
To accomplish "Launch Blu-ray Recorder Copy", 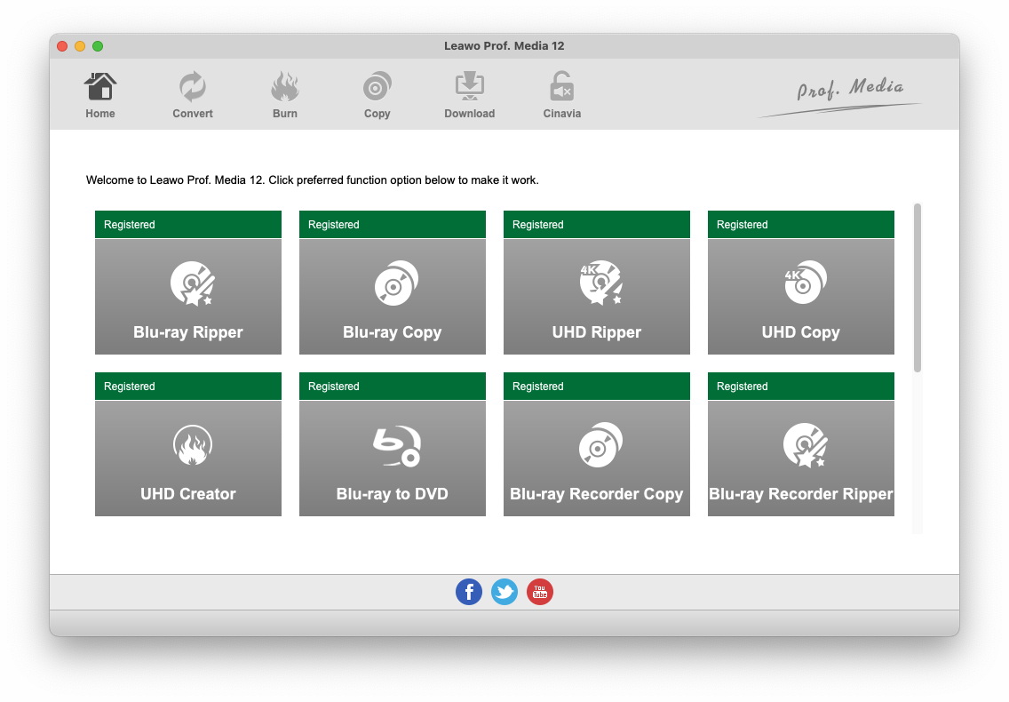I will 597,458.
